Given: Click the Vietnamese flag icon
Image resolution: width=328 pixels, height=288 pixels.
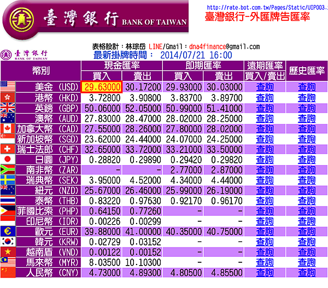Looking at the screenshot, I should (8, 252).
